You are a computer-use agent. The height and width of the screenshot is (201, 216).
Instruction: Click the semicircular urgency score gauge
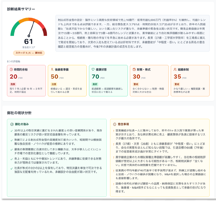[x=29, y=27]
